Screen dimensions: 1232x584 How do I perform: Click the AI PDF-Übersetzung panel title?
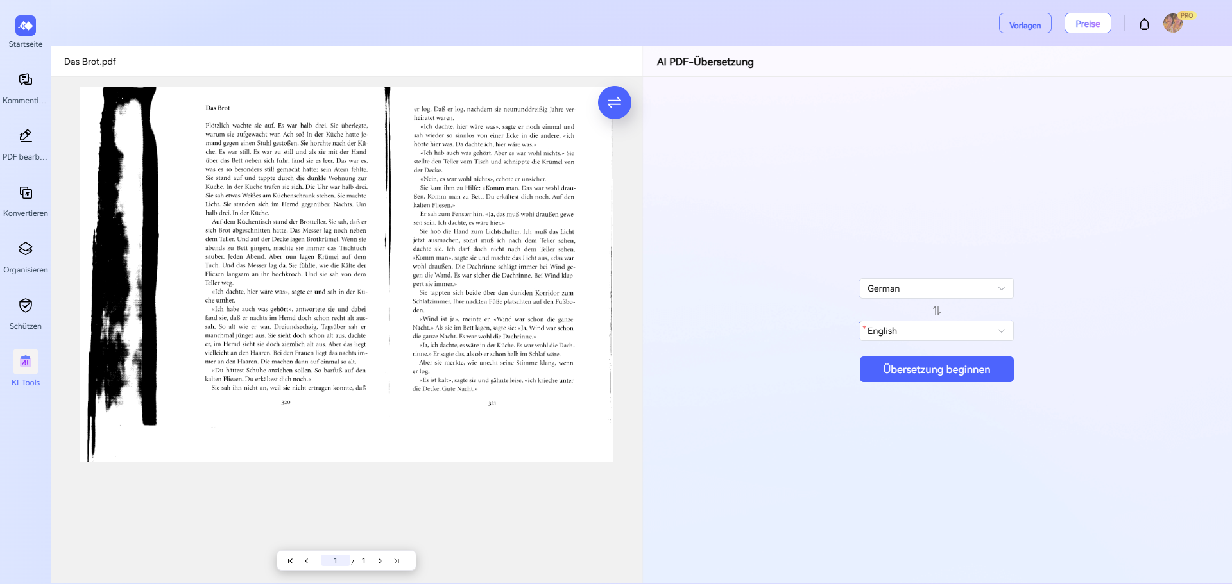[x=705, y=62]
